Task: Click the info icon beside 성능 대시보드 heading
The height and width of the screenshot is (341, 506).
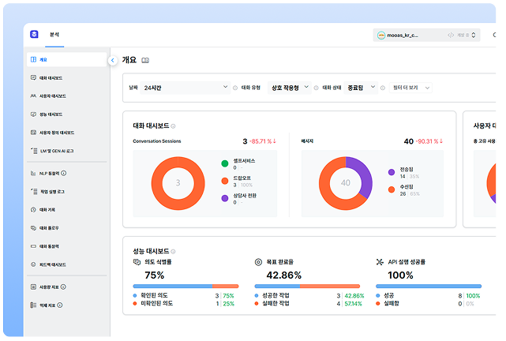Action: tap(174, 250)
